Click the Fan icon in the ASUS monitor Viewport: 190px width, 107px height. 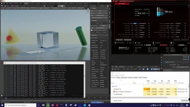point(171,43)
